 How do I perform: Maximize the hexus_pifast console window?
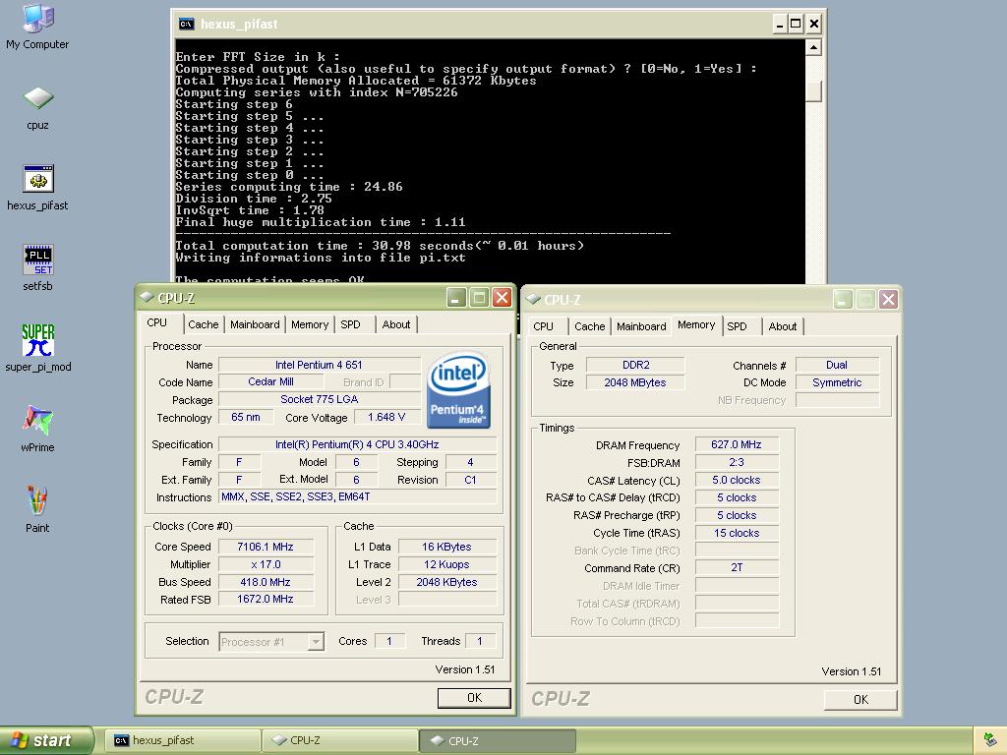[796, 25]
